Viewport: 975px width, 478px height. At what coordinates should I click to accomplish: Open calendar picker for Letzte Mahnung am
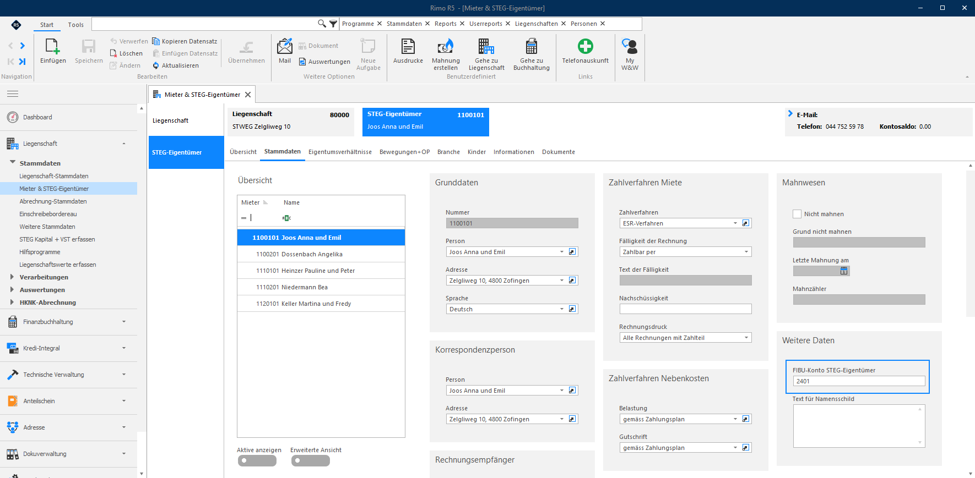click(x=844, y=271)
